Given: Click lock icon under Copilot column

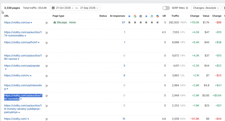Looking at the screenshot, I should pos(158,22).
